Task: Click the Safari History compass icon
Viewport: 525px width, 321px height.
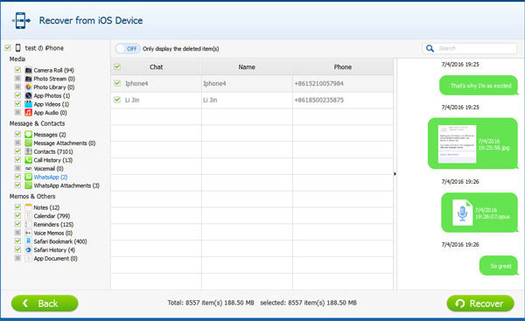Action: [29, 249]
